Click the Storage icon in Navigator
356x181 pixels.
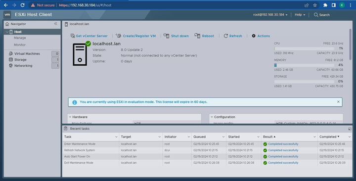click(x=11, y=59)
